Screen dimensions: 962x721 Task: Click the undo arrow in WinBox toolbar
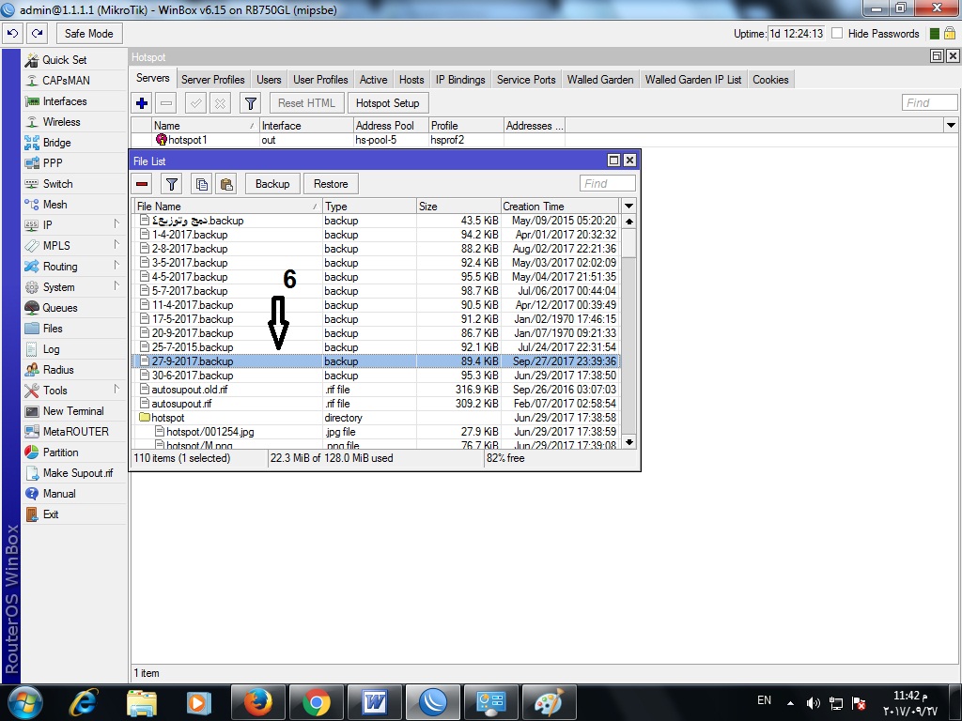pyautogui.click(x=13, y=34)
